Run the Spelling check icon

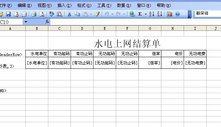(x=51, y=14)
